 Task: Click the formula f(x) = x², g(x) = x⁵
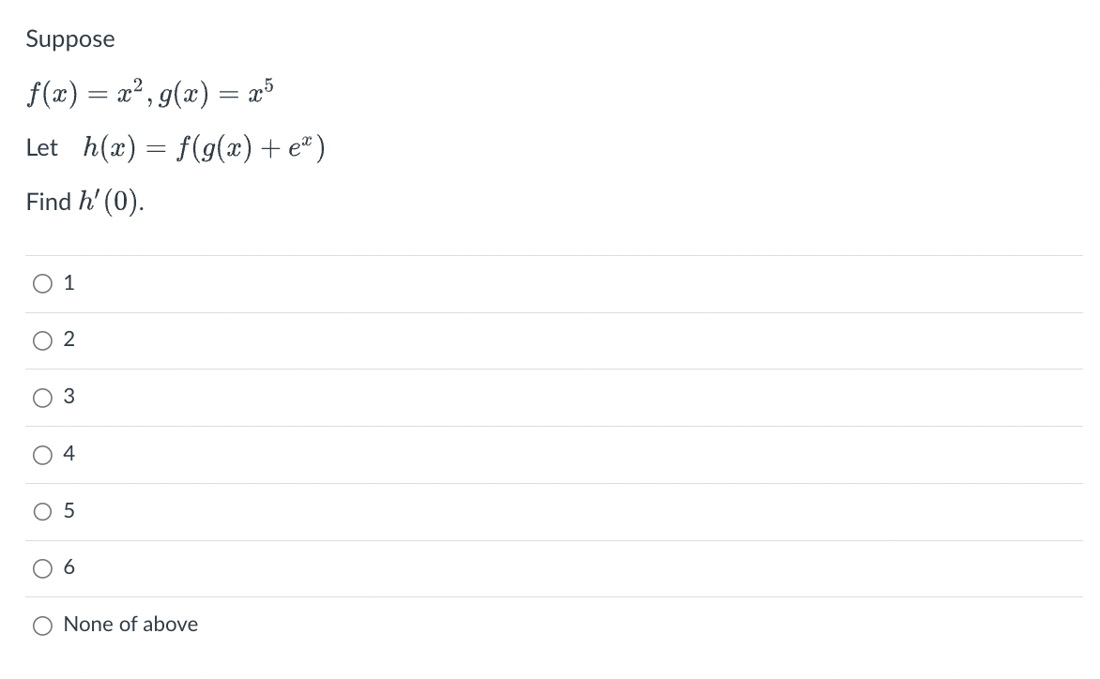[150, 92]
